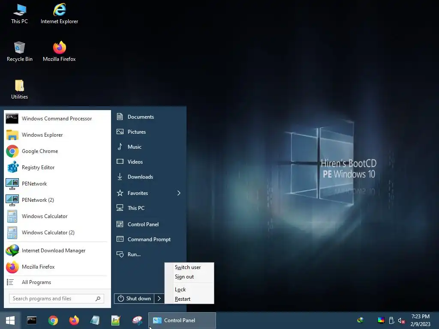
Task: Open command prompt icon in taskbar
Action: click(32, 320)
